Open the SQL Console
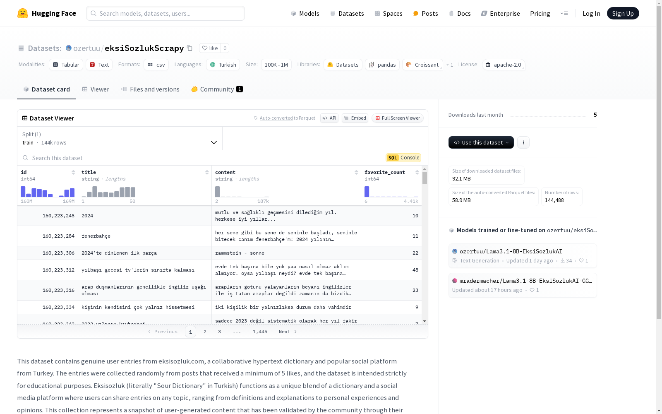The image size is (662, 414). 403,158
